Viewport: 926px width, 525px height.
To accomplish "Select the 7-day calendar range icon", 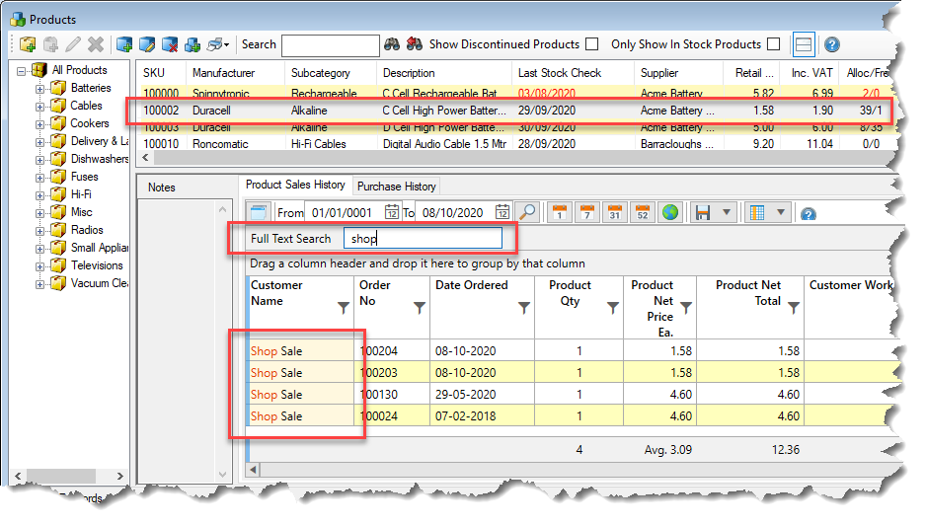I will tap(586, 212).
